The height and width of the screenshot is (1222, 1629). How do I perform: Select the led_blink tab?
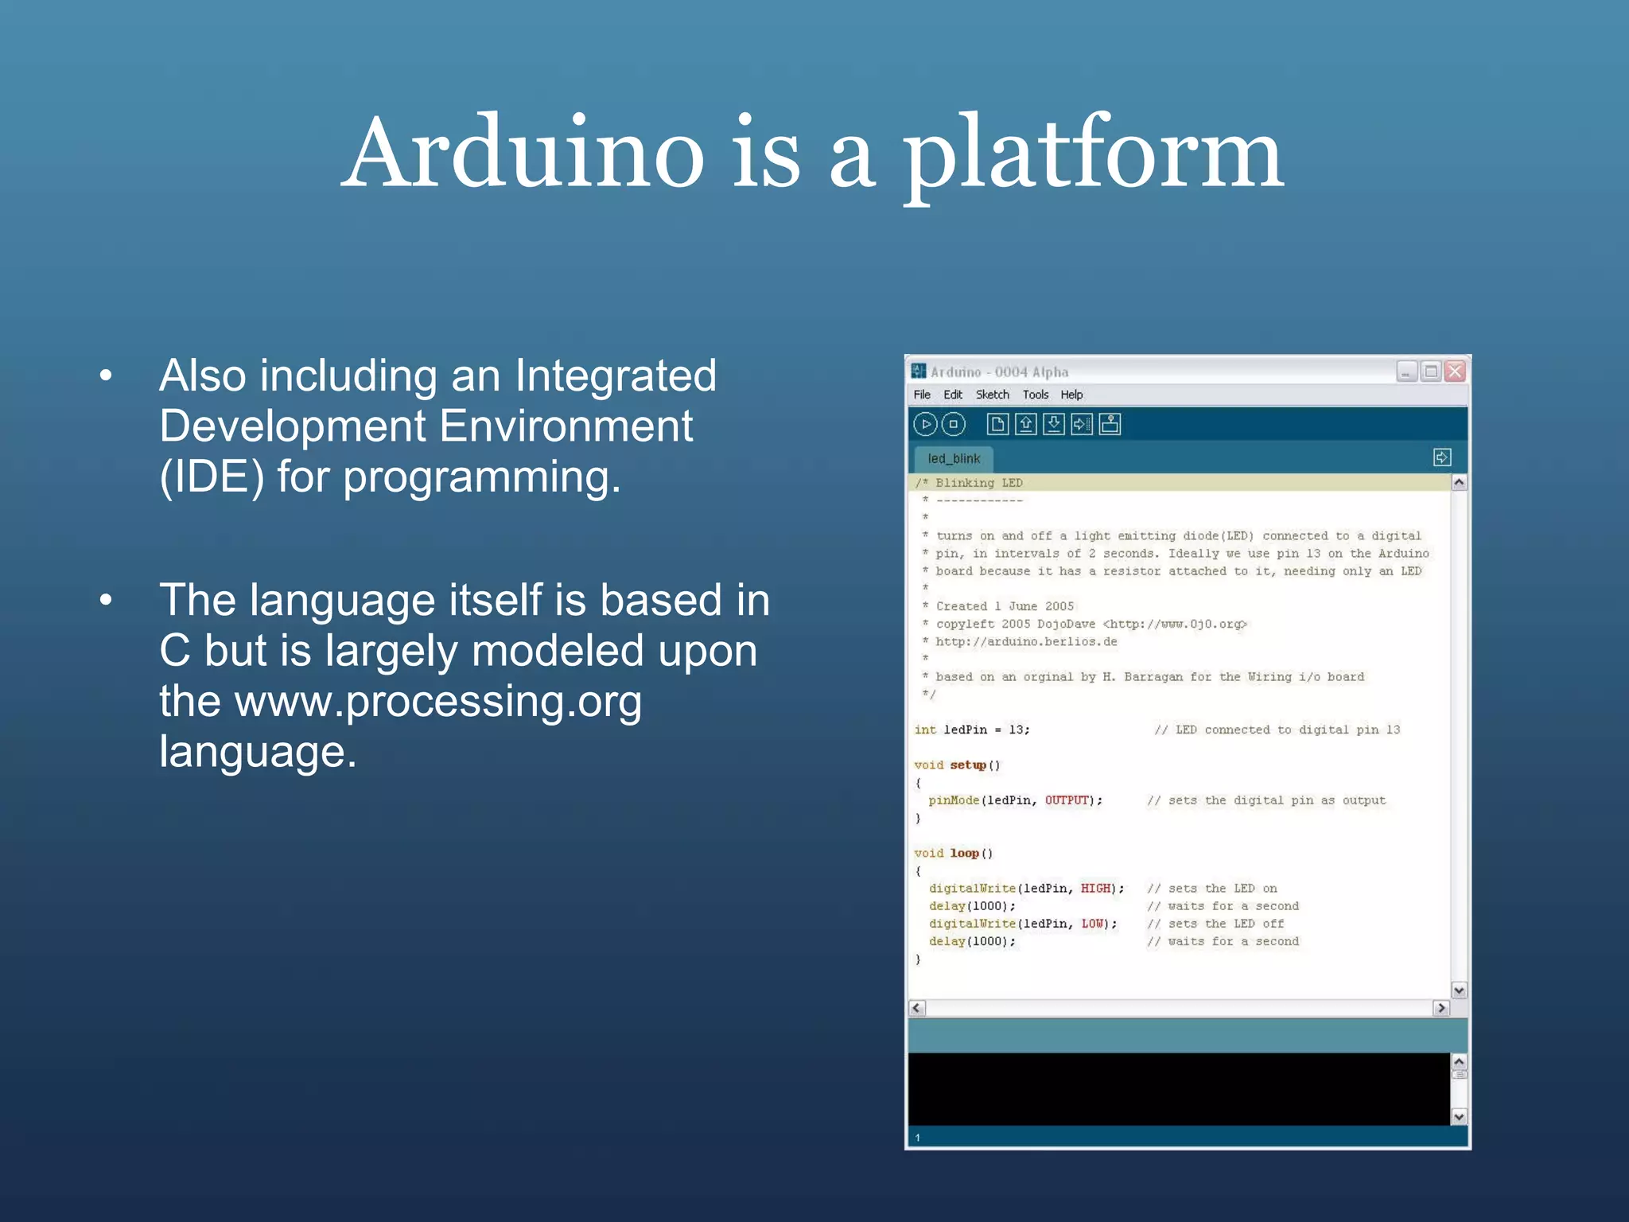953,458
